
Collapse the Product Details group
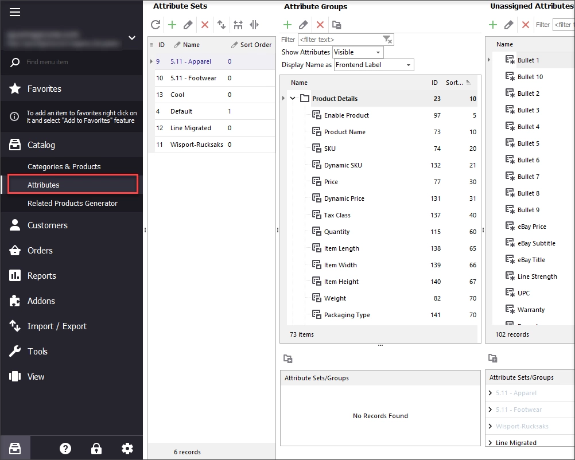pos(293,98)
